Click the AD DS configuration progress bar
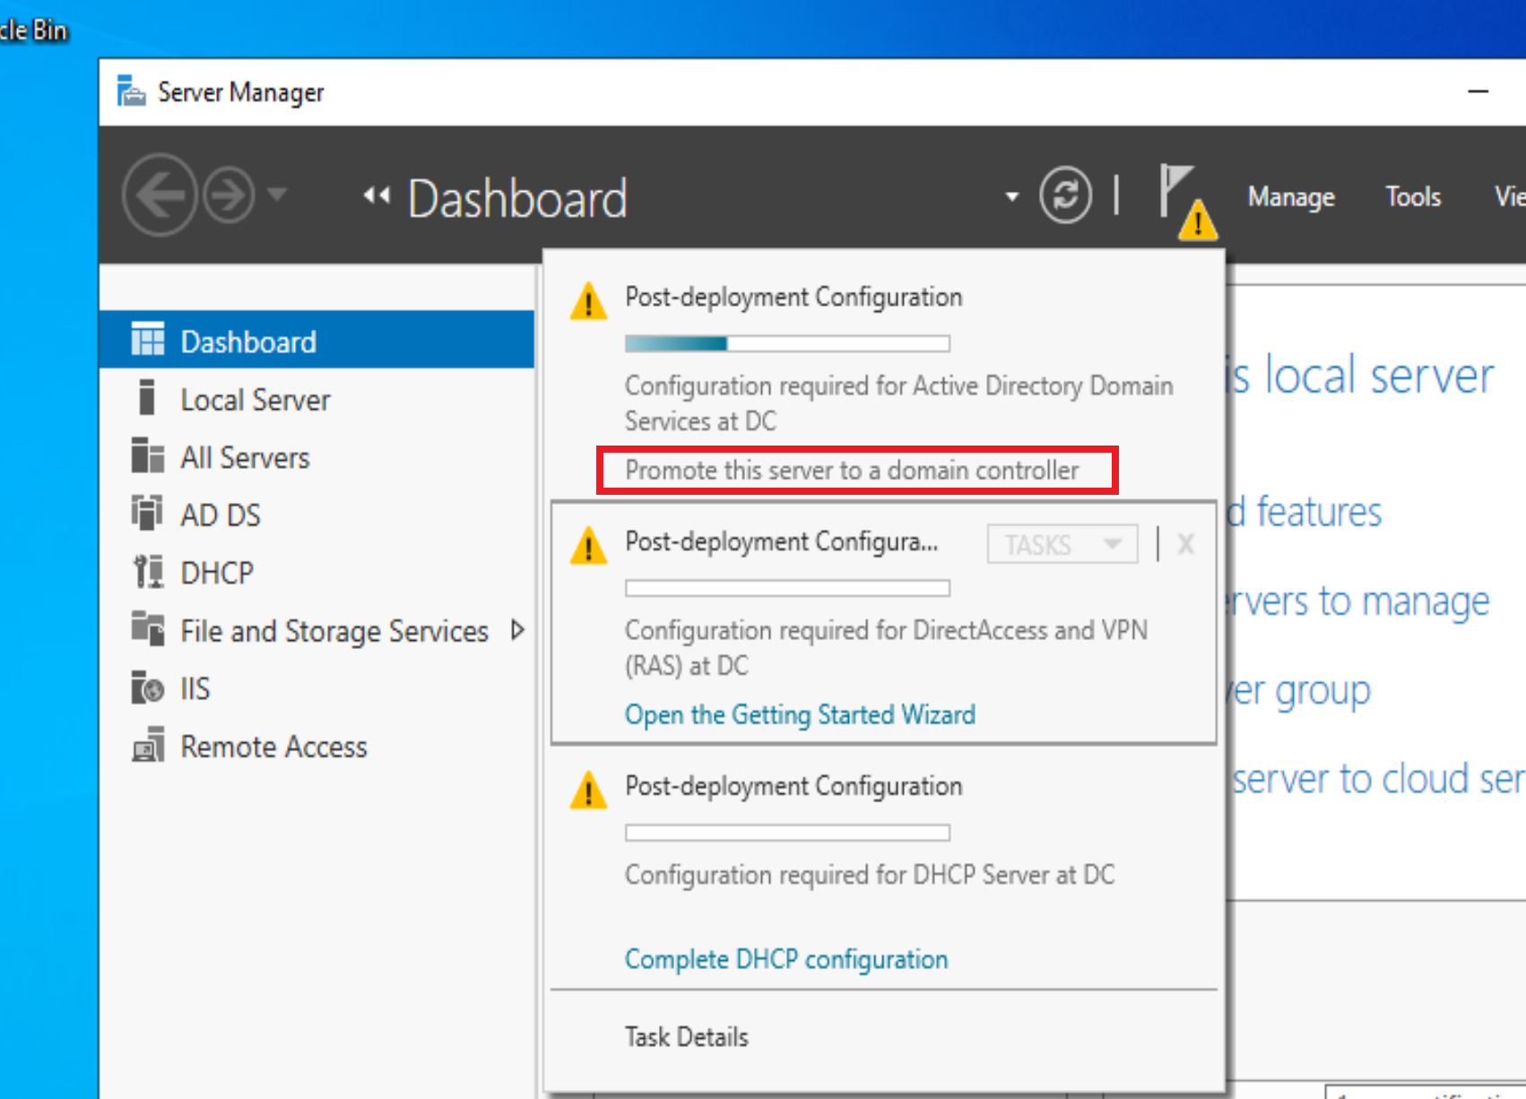 click(x=787, y=343)
